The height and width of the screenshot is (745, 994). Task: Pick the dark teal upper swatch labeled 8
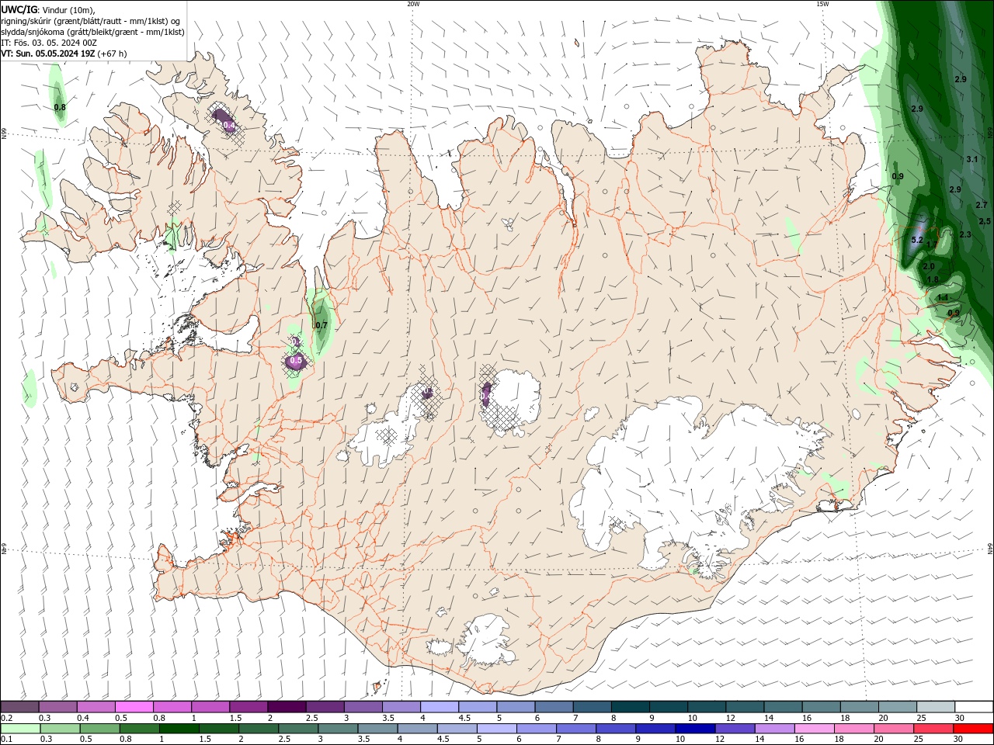(x=630, y=707)
